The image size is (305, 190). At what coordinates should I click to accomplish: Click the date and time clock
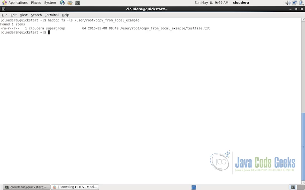(211, 3)
